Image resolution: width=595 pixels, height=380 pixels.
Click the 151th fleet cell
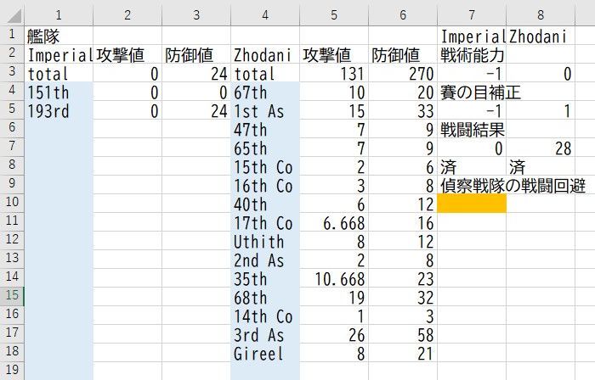pyautogui.click(x=59, y=92)
